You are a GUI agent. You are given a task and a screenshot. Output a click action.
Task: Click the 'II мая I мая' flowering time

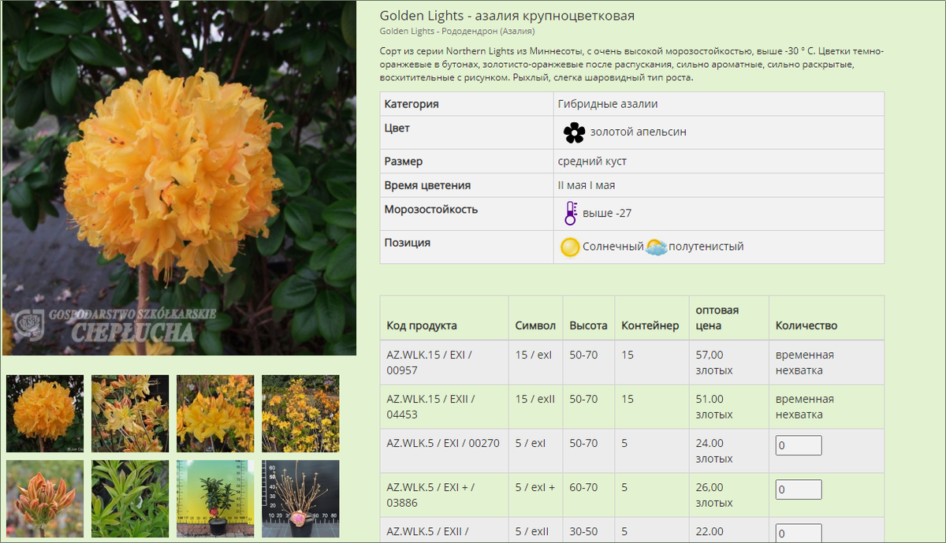coord(587,185)
